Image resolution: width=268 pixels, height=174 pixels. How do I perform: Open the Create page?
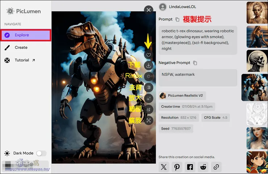coord(21,48)
